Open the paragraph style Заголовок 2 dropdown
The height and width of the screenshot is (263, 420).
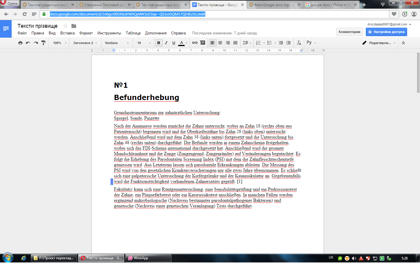pyautogui.click(x=85, y=43)
